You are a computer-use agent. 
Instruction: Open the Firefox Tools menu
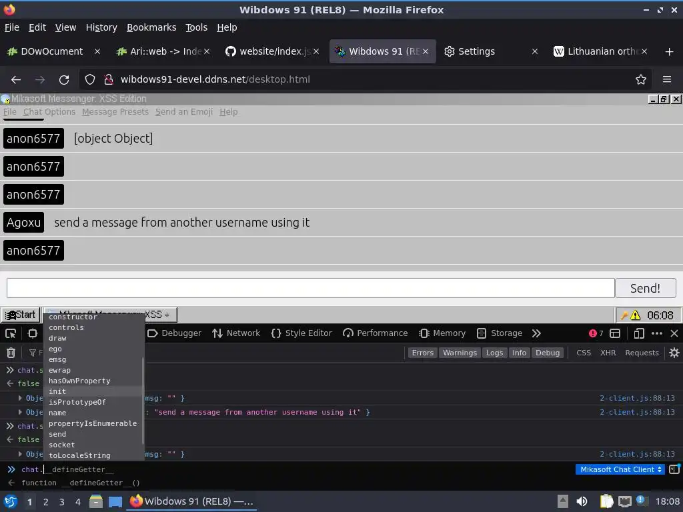[197, 27]
